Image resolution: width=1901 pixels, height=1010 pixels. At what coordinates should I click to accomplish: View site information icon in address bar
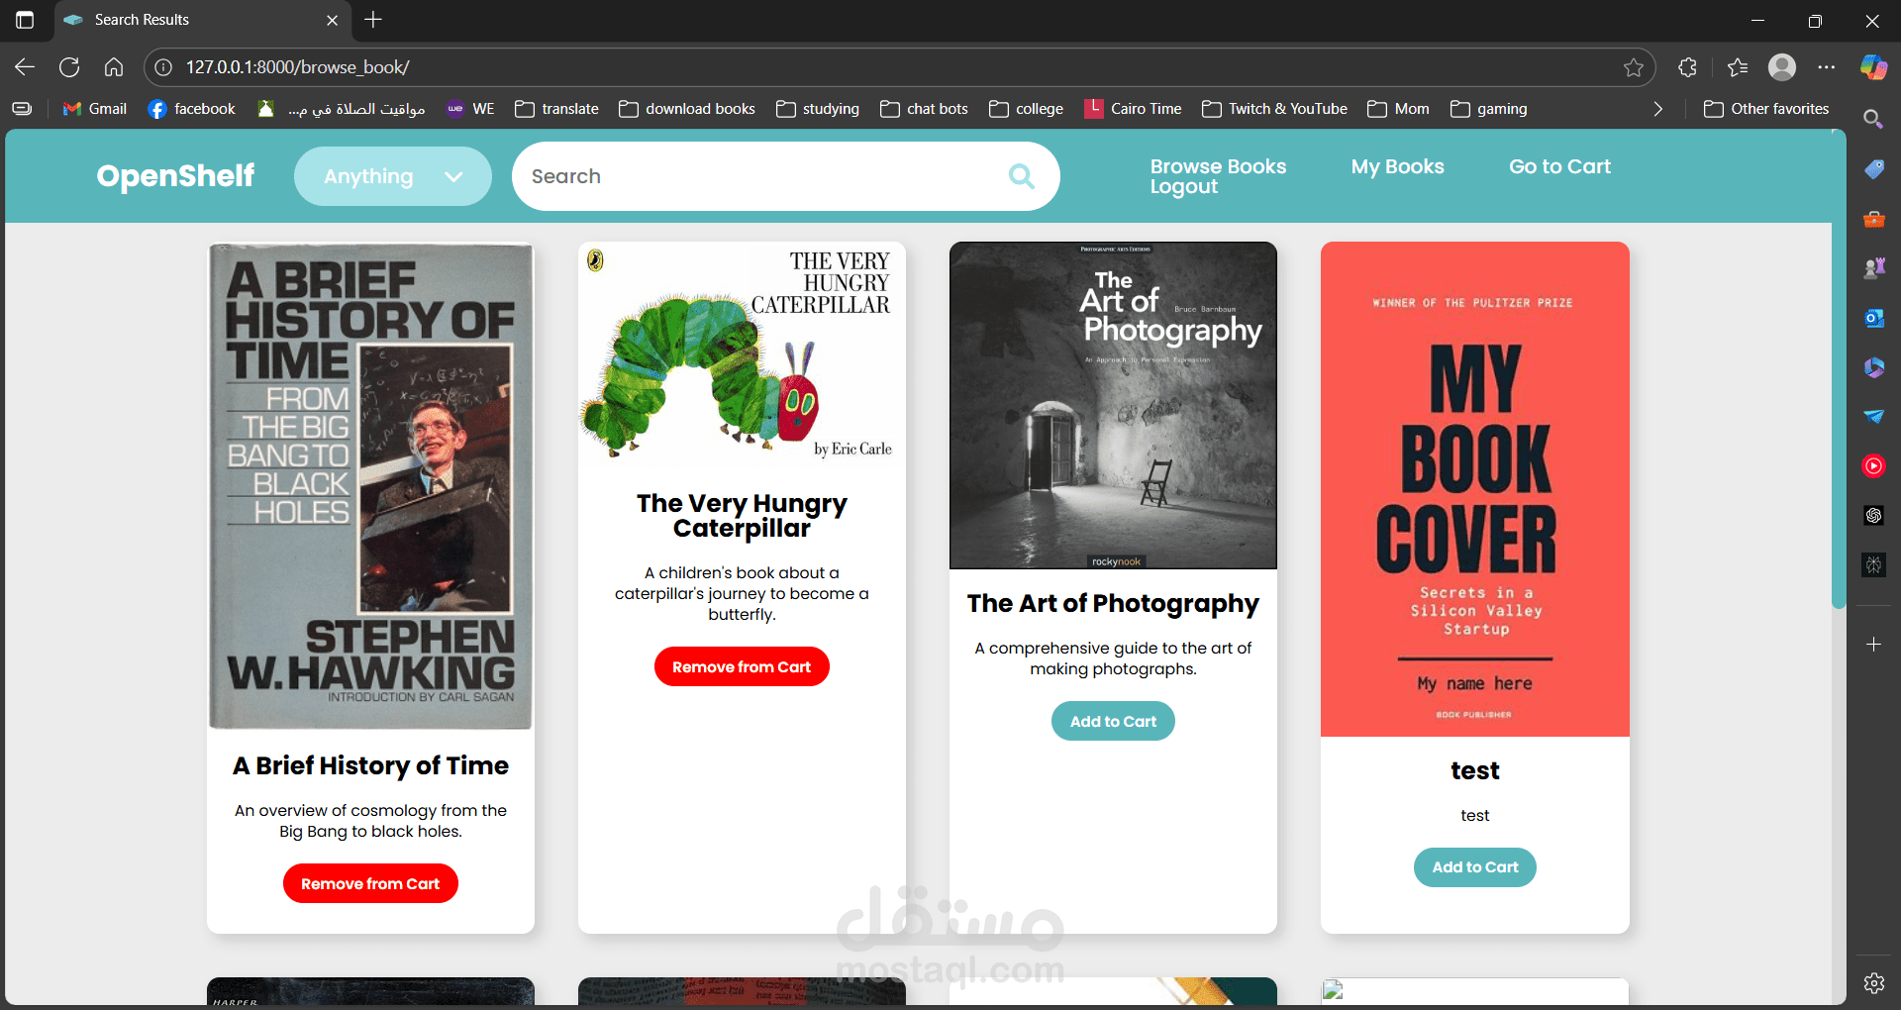163,67
